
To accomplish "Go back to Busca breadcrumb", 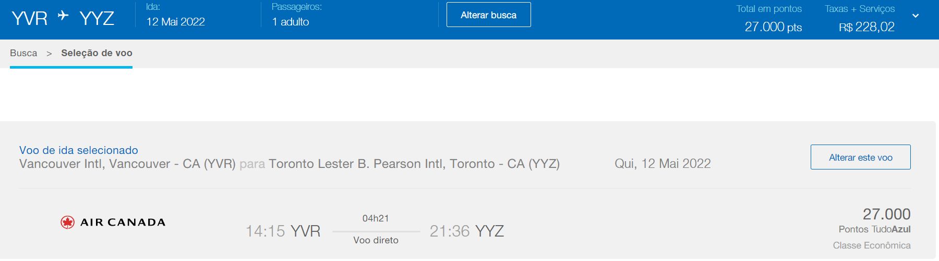I will point(23,53).
